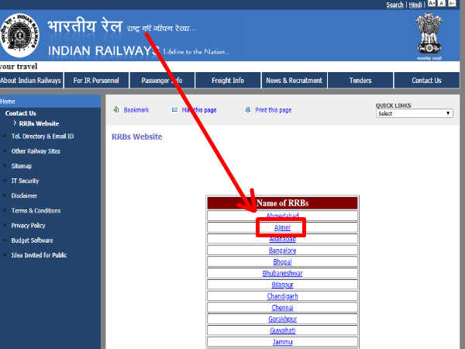Open the Chennai RRB link
Screen dimensions: 465x349
tap(282, 307)
